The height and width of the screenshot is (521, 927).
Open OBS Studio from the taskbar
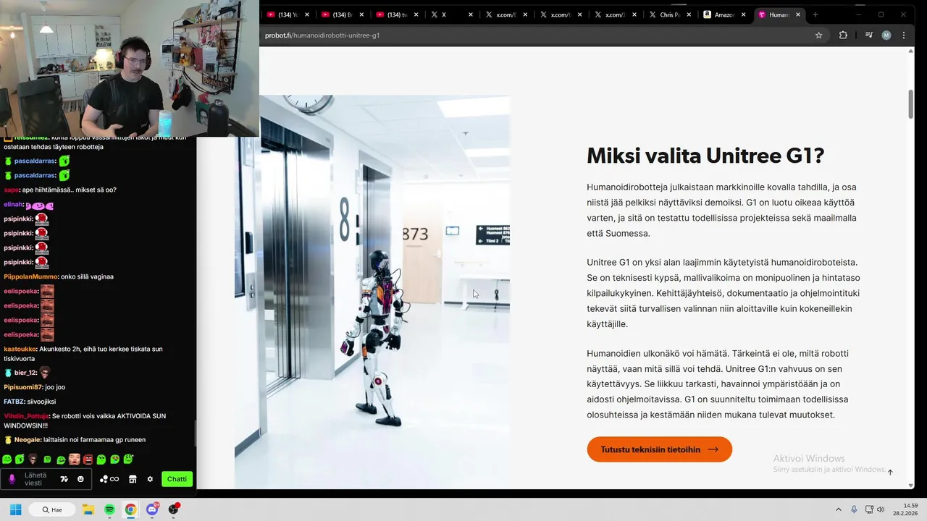point(173,509)
